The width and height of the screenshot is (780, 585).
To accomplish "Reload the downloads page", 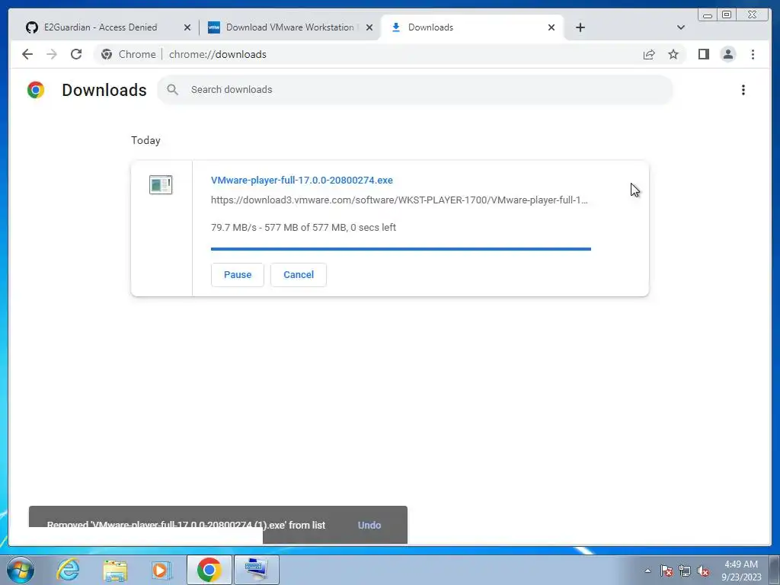I will pyautogui.click(x=76, y=54).
